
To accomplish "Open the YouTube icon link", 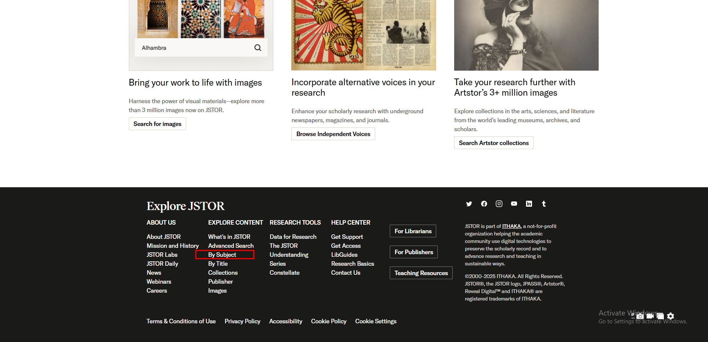I will (514, 204).
